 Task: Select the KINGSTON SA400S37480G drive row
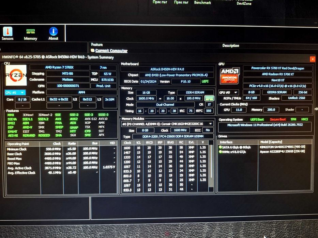tap(264, 147)
